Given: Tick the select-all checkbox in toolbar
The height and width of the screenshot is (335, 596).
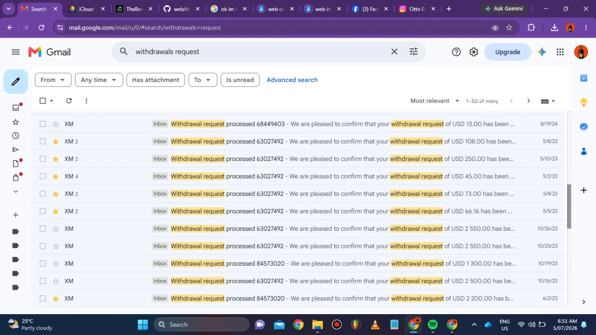Looking at the screenshot, I should [x=43, y=100].
